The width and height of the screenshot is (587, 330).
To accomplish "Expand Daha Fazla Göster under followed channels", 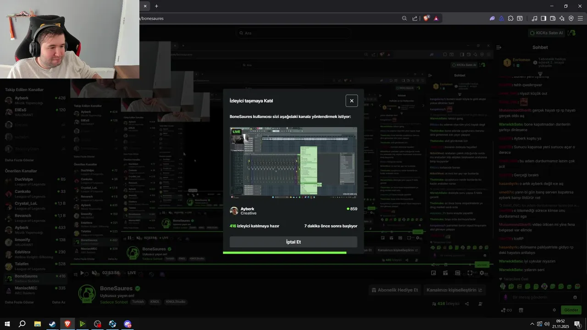I will (19, 160).
